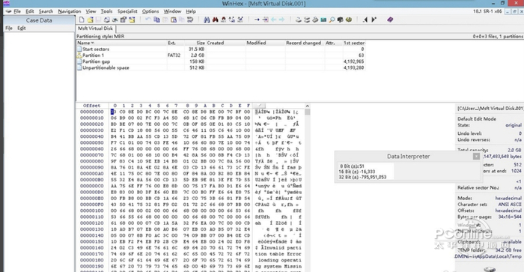Close the Data Interpreter window
Image resolution: width=524 pixels, height=272 pixels.
[476, 157]
